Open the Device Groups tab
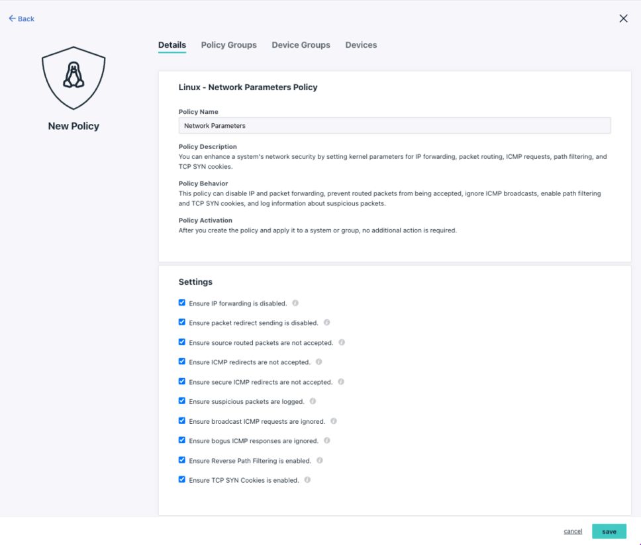The image size is (641, 545). pyautogui.click(x=301, y=44)
